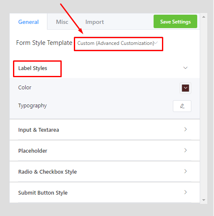The width and height of the screenshot is (214, 216).
Task: Switch to the General tab
Action: point(29,22)
